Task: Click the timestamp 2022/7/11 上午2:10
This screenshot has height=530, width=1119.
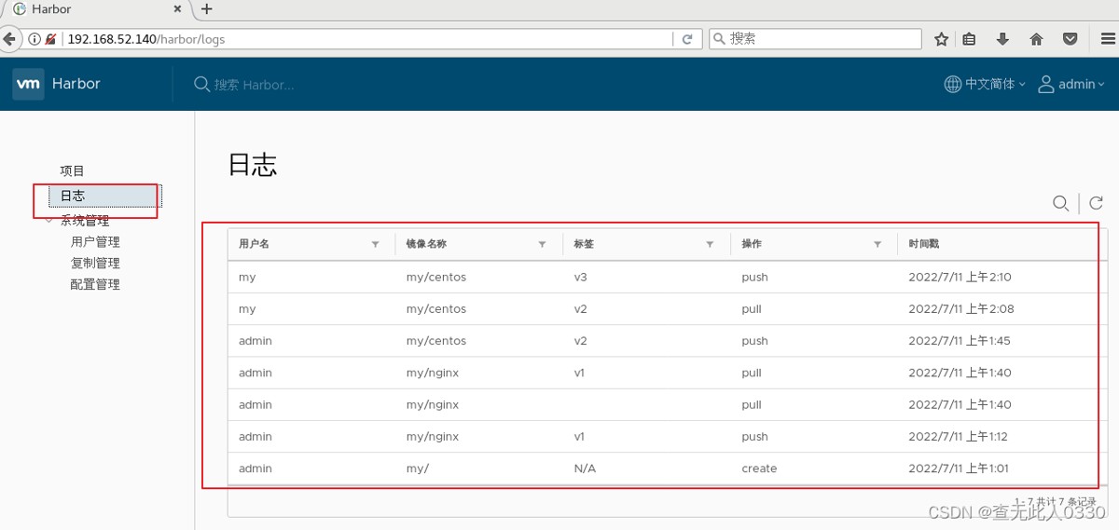Action: pos(960,278)
